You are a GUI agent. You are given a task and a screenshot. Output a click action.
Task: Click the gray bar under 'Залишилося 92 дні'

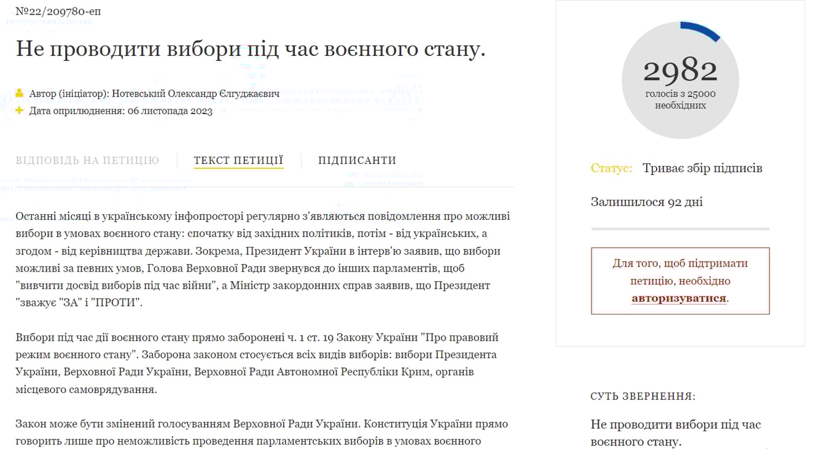pos(680,228)
